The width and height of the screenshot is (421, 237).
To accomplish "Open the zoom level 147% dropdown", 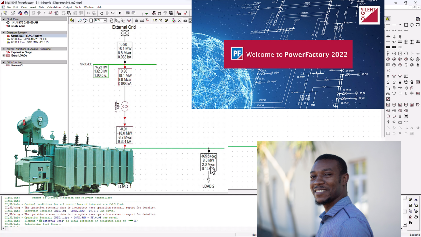I will [x=105, y=20].
